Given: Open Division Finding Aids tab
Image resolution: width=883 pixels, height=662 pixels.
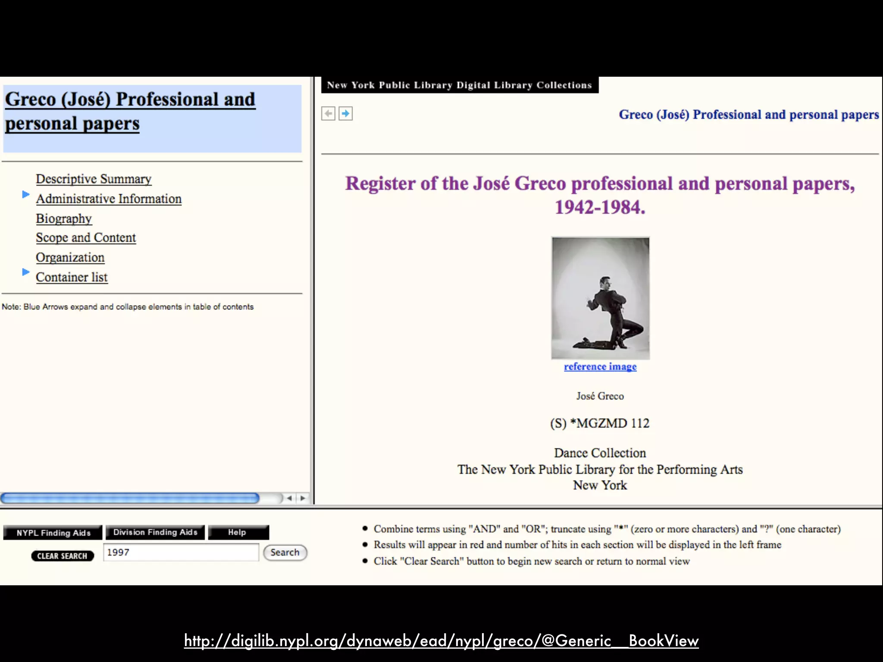Looking at the screenshot, I should point(155,532).
